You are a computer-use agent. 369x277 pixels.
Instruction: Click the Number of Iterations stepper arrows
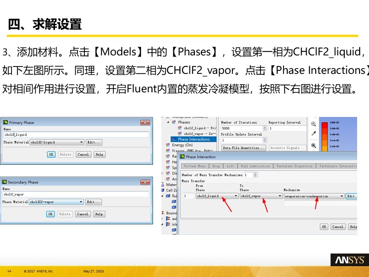265,128
